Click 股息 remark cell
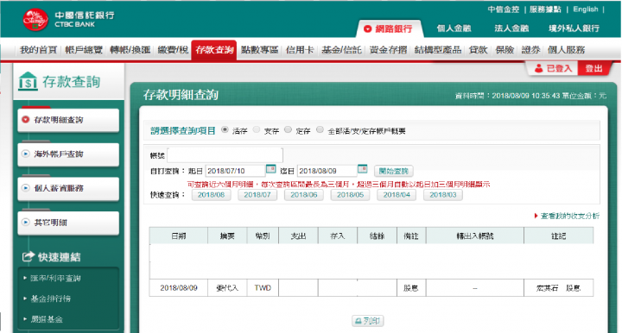The image size is (622, 333). [x=411, y=288]
